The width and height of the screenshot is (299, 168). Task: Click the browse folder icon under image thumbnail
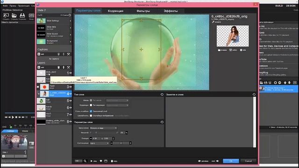click(219, 50)
